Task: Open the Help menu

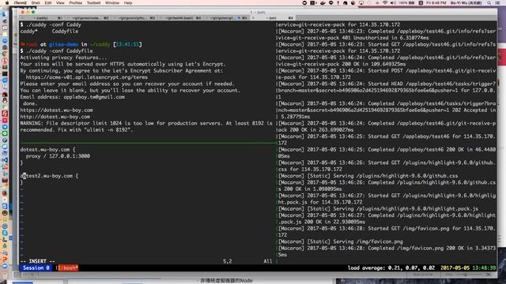Action: tap(128, 3)
